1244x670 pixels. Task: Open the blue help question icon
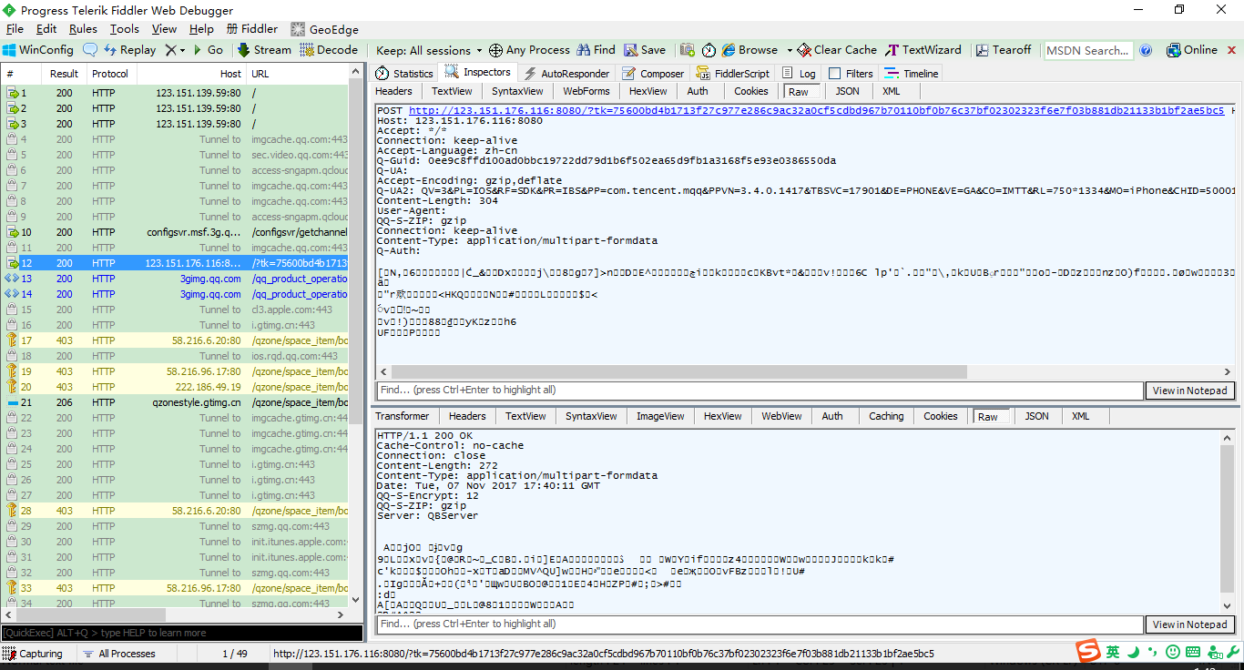click(x=1147, y=50)
